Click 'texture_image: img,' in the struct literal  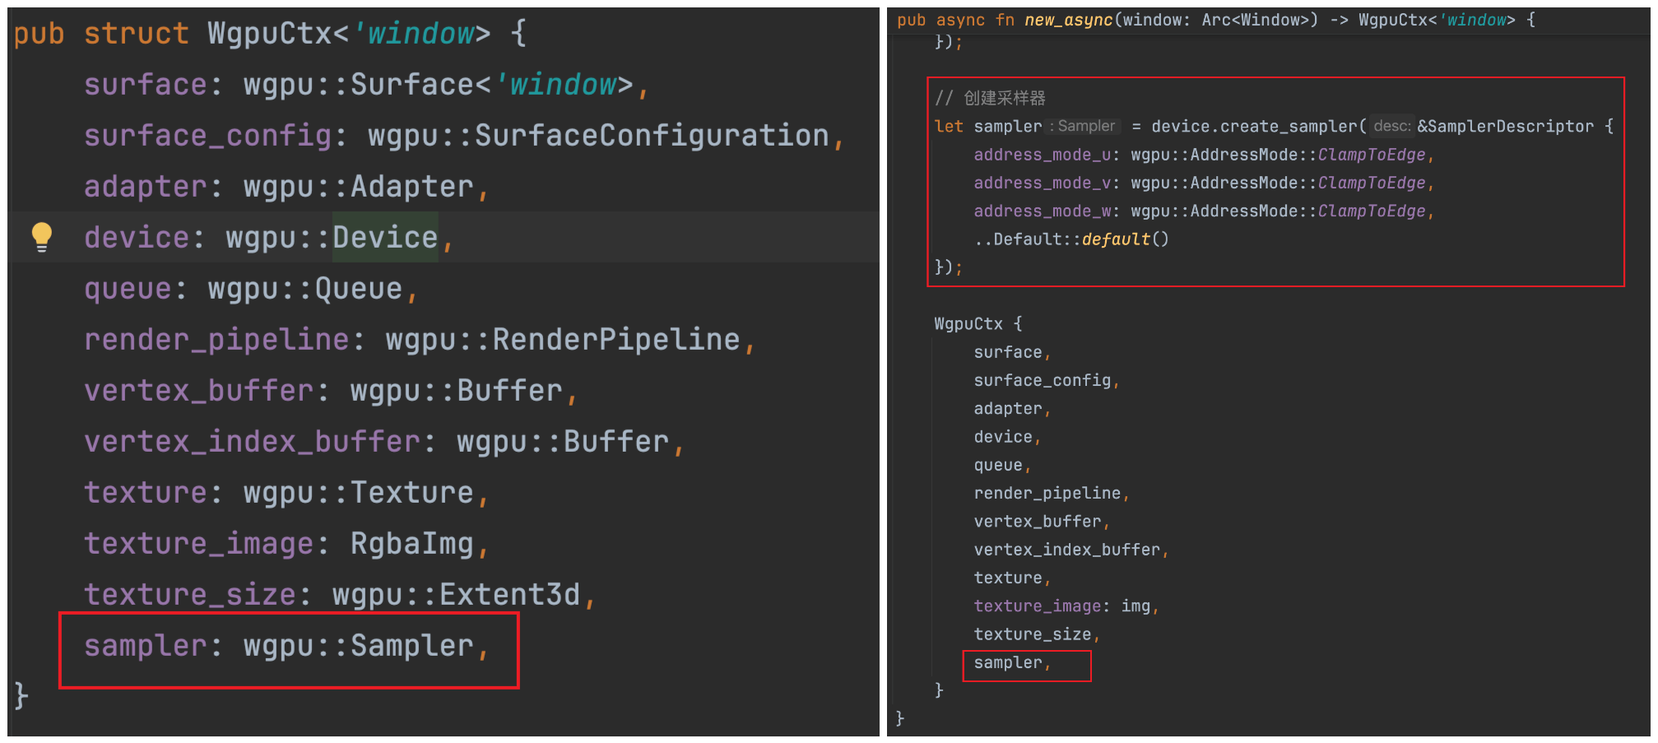click(1066, 606)
